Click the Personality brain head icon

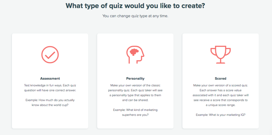[x=135, y=55]
